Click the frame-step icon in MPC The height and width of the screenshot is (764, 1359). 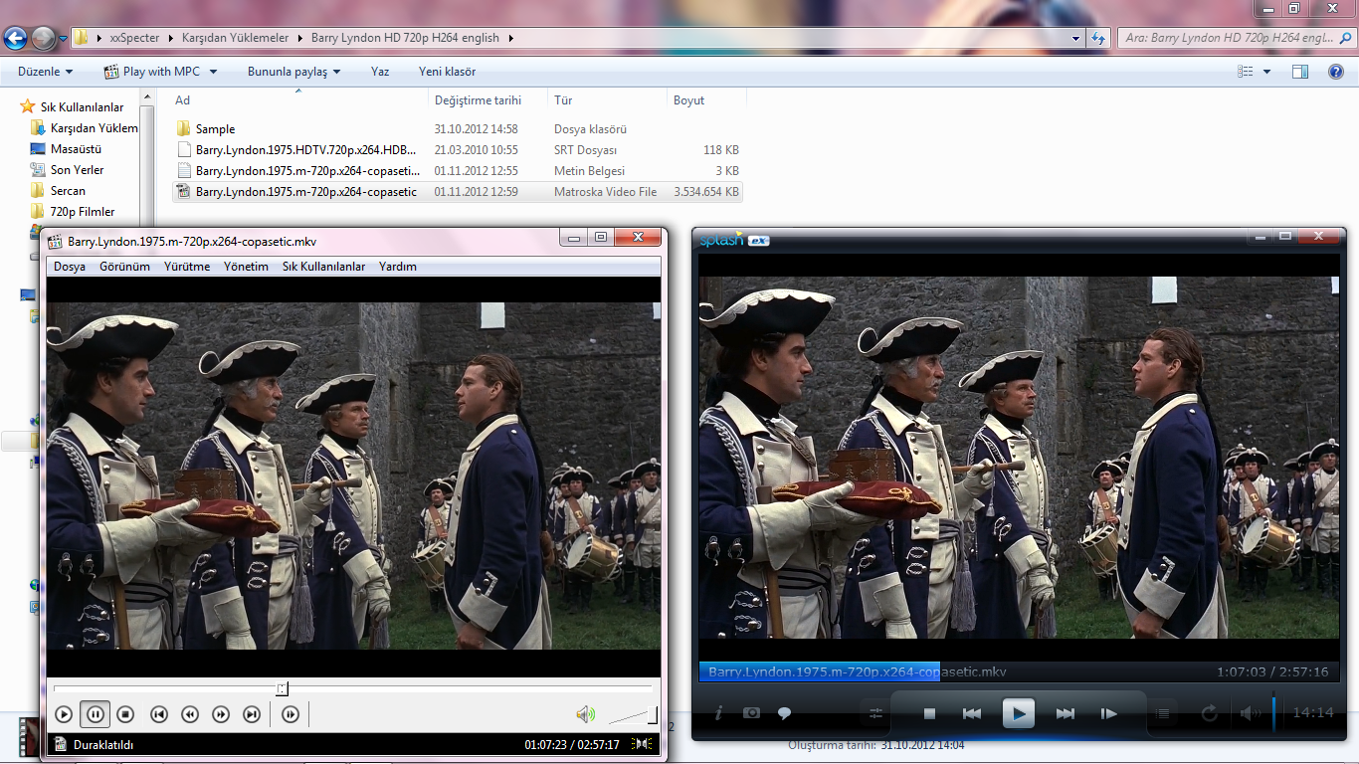coord(291,714)
